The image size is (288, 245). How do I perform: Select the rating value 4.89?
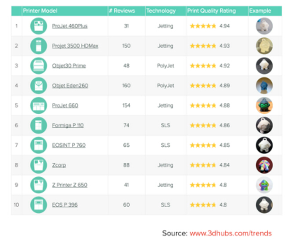pos(225,85)
